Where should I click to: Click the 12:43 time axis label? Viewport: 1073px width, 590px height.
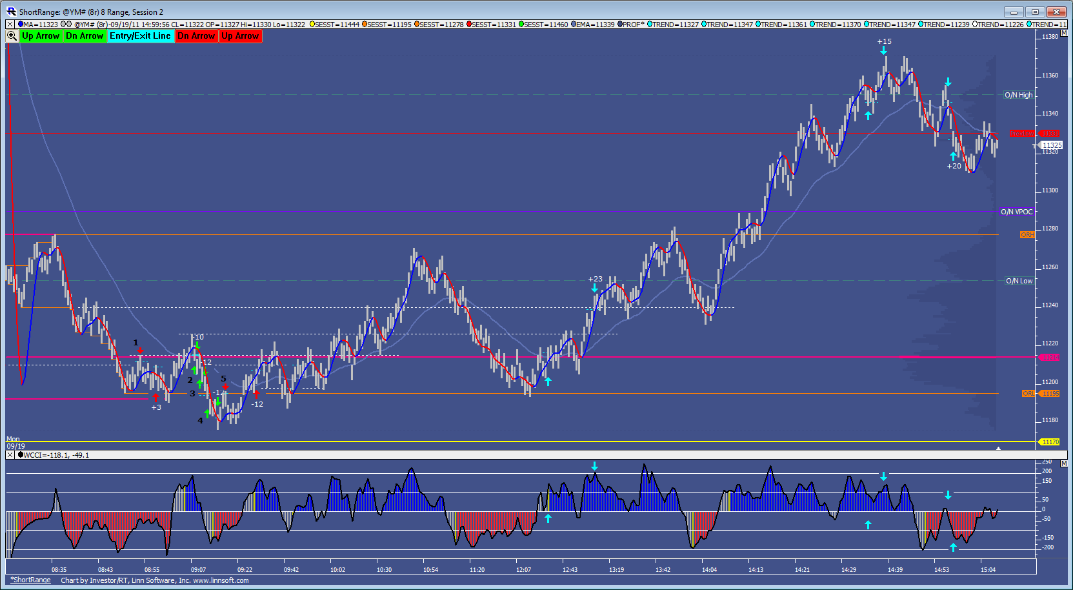click(570, 569)
